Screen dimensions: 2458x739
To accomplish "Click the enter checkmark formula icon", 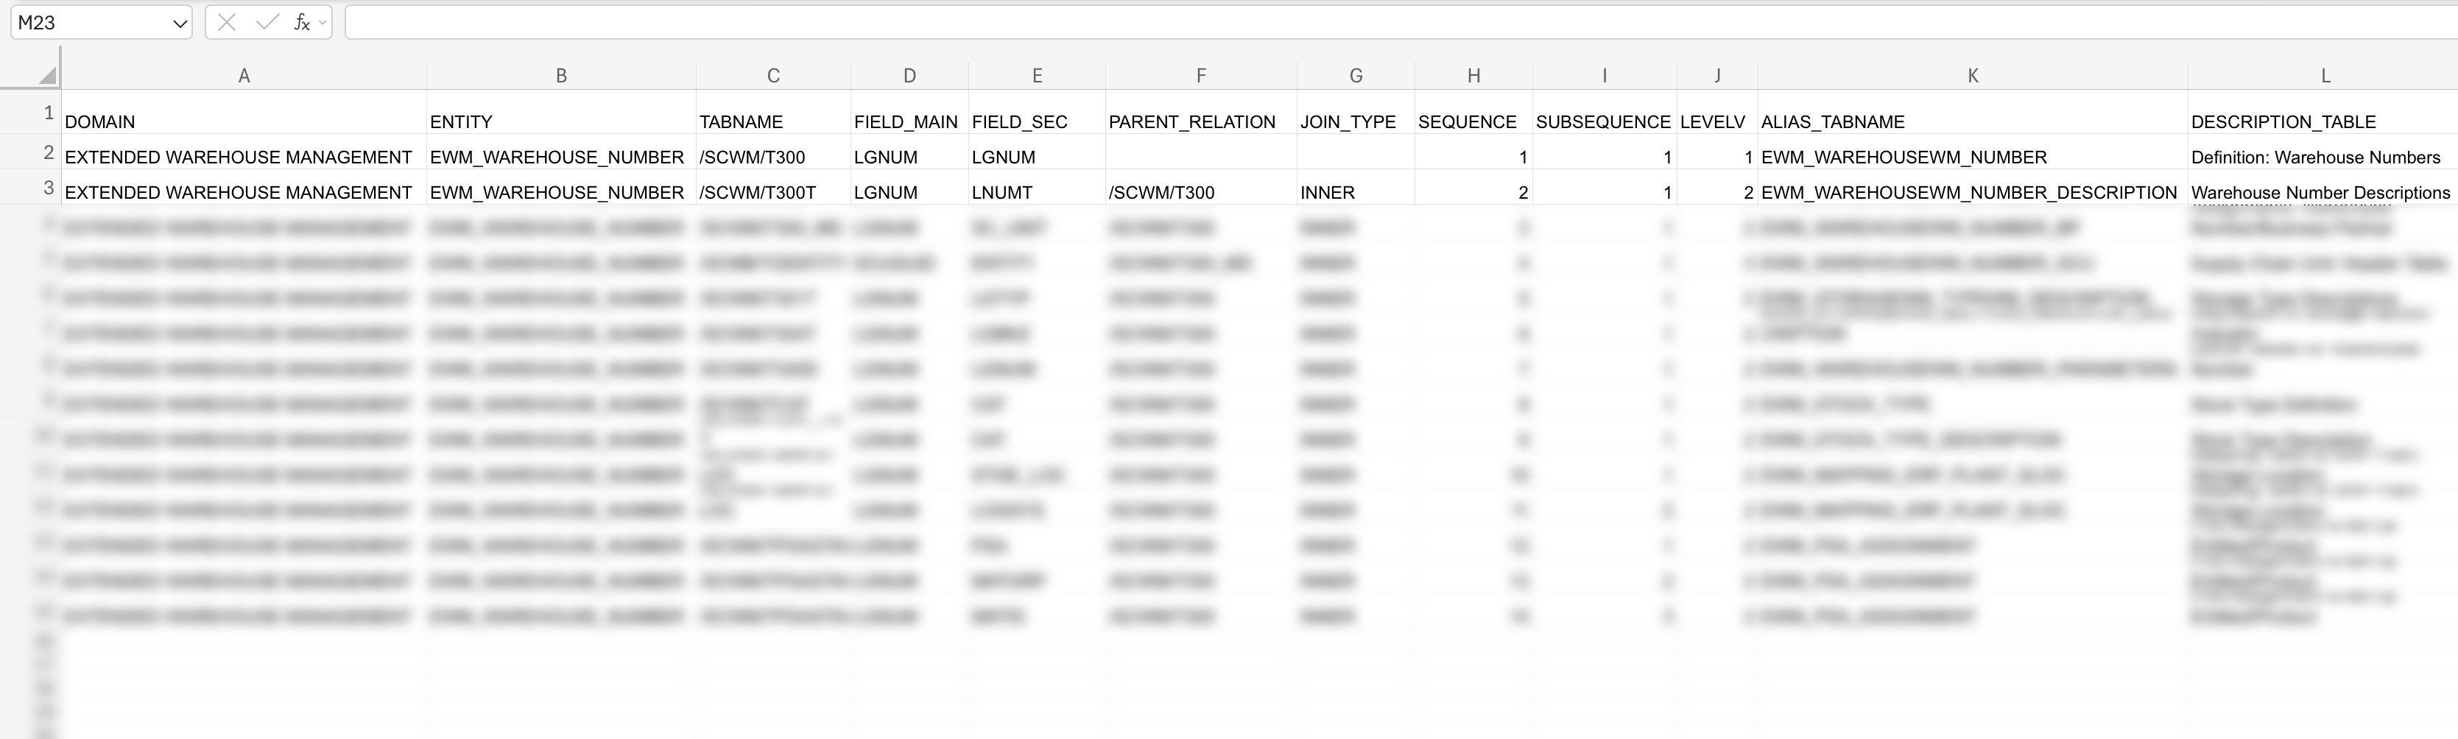I will pyautogui.click(x=267, y=23).
